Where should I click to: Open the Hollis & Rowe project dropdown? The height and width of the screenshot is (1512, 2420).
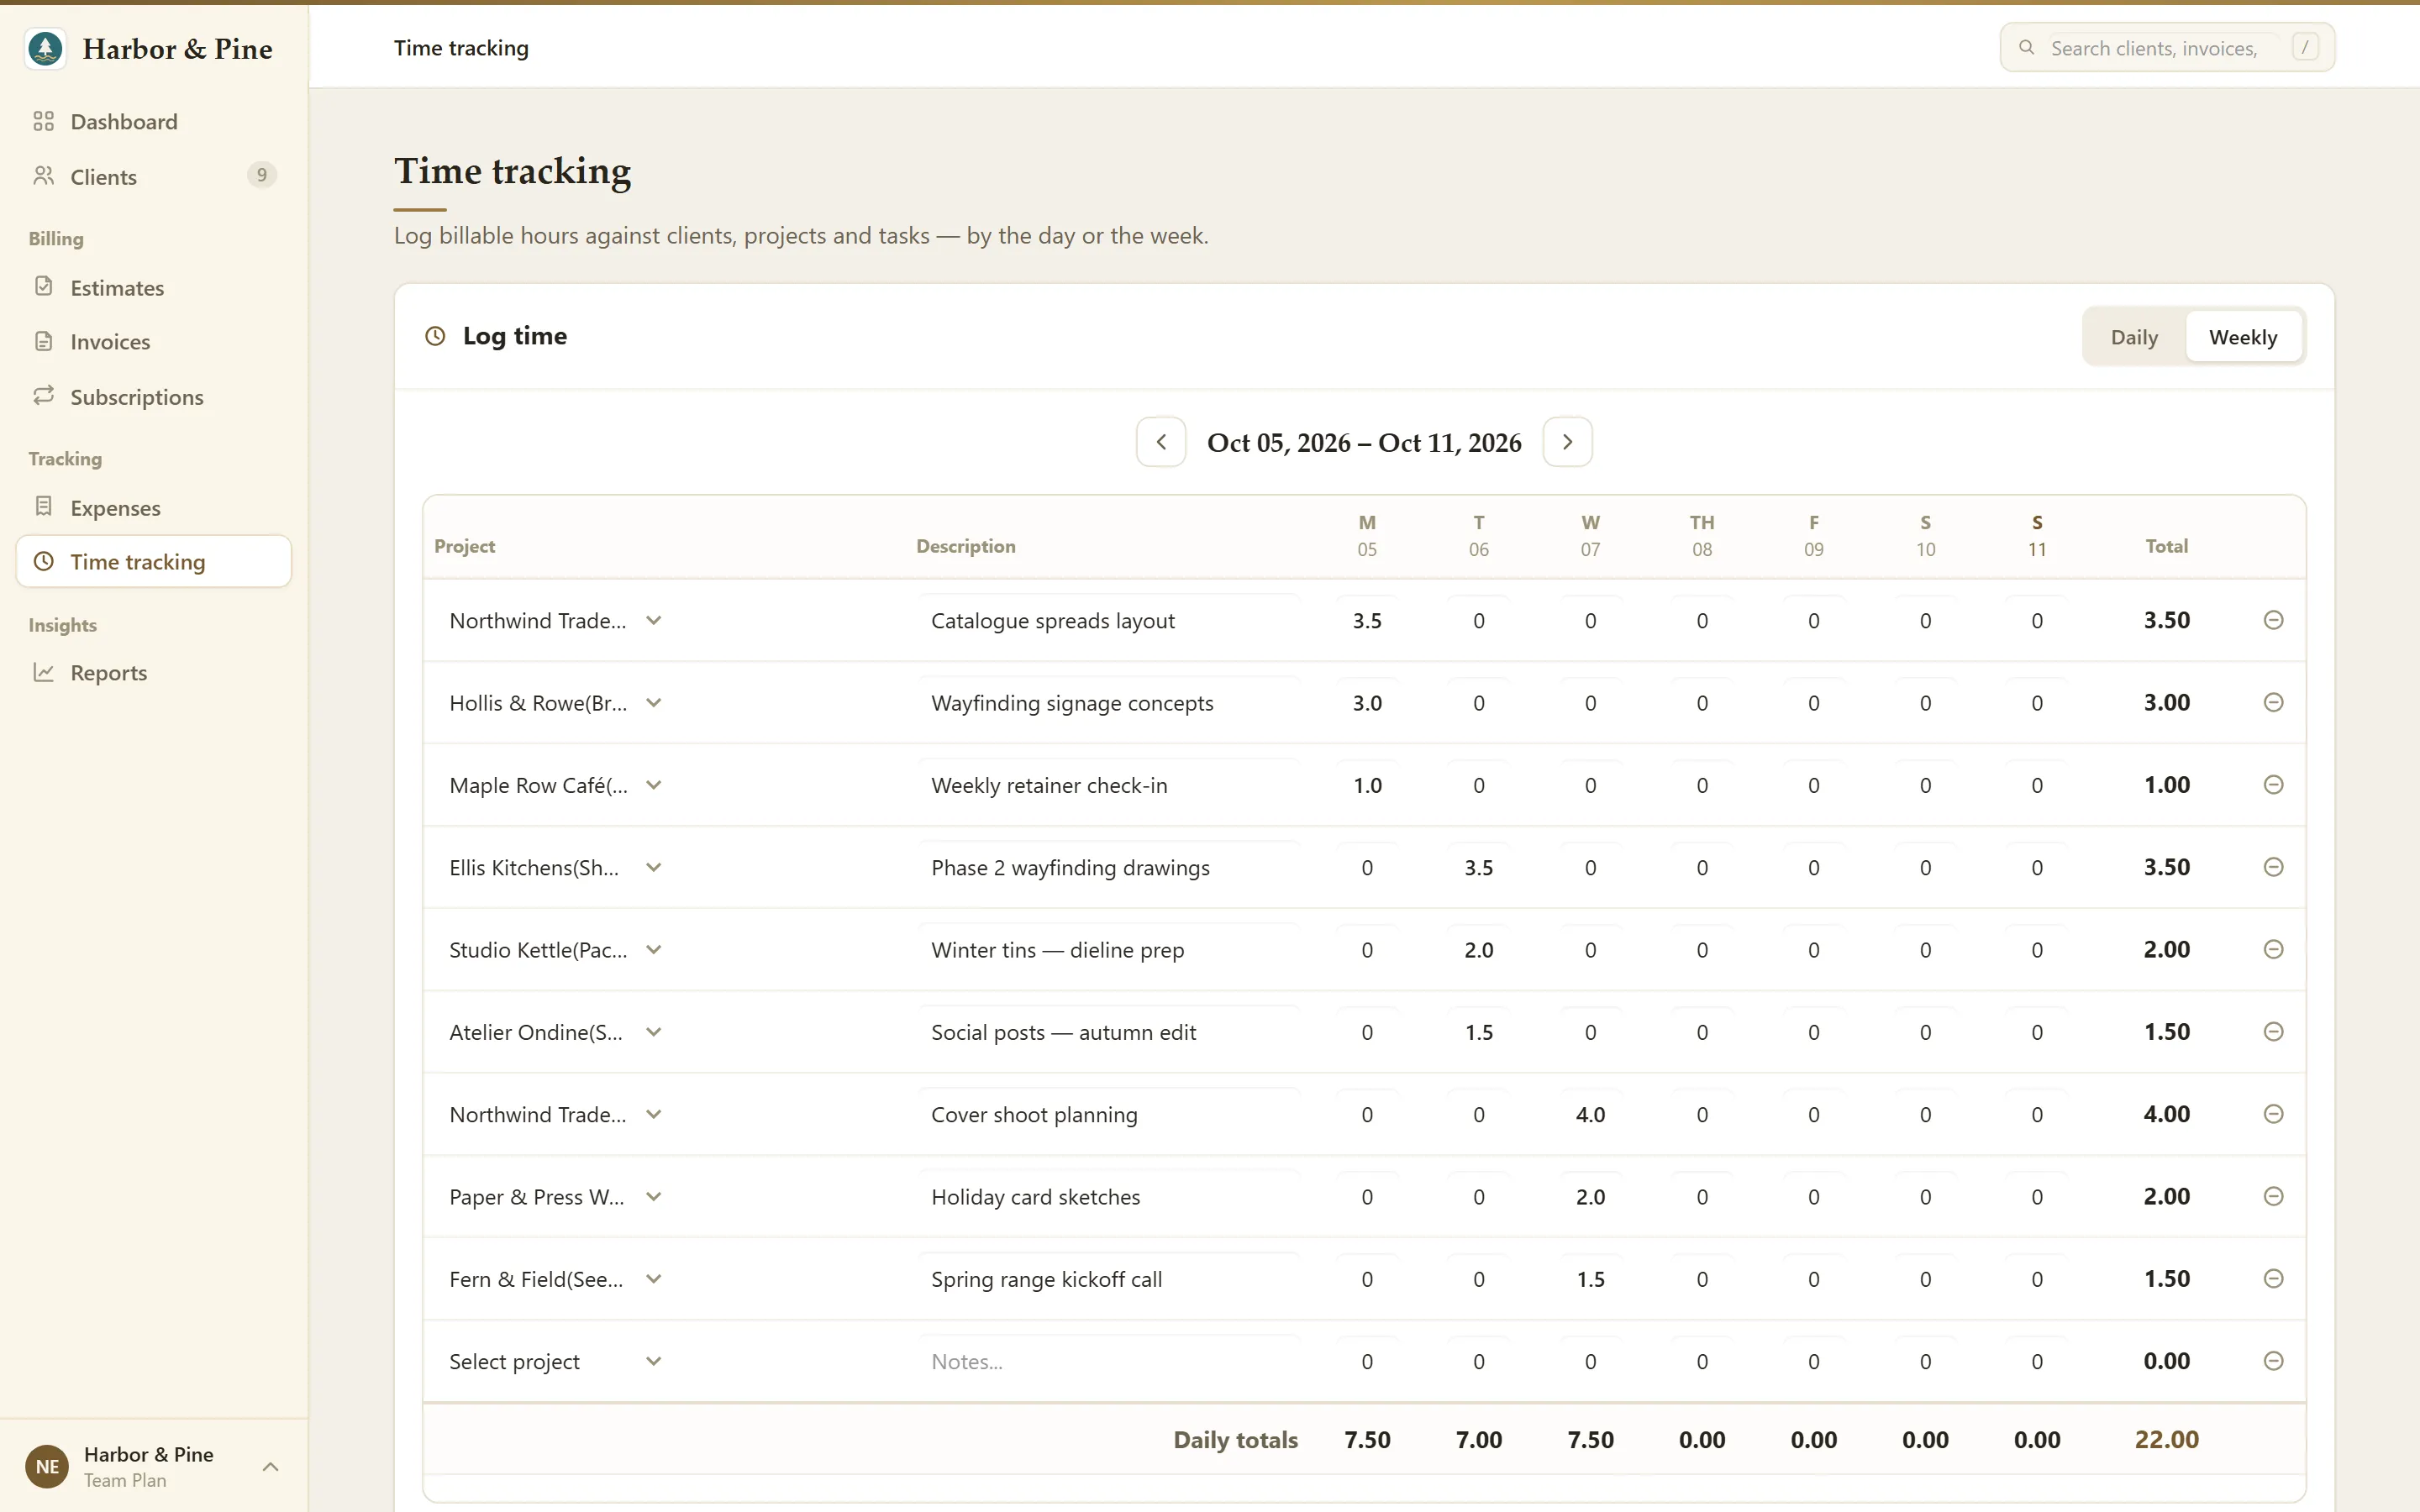click(556, 702)
